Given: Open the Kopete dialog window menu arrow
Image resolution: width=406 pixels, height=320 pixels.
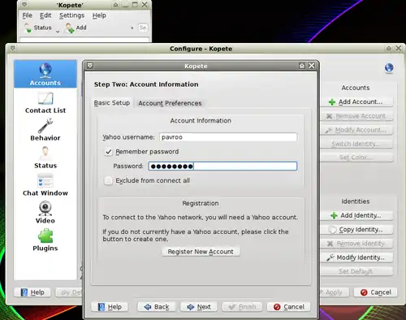Looking at the screenshot, I should [90, 66].
